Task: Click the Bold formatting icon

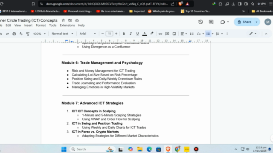Action: [x=124, y=34]
